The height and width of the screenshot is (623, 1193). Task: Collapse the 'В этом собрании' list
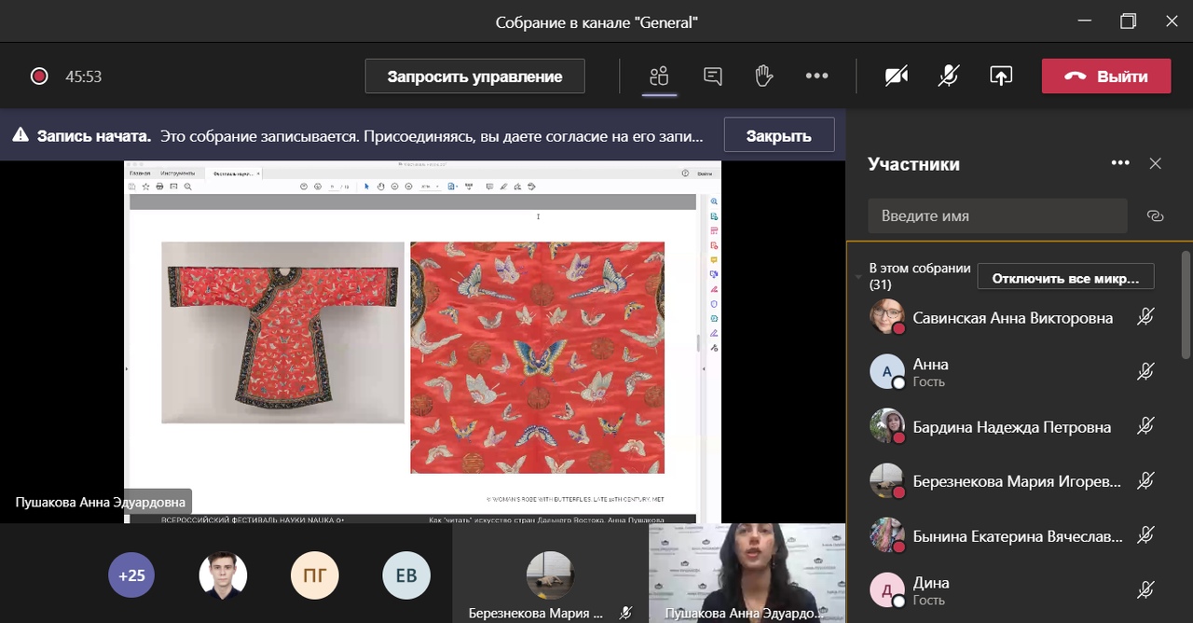pyautogui.click(x=858, y=276)
